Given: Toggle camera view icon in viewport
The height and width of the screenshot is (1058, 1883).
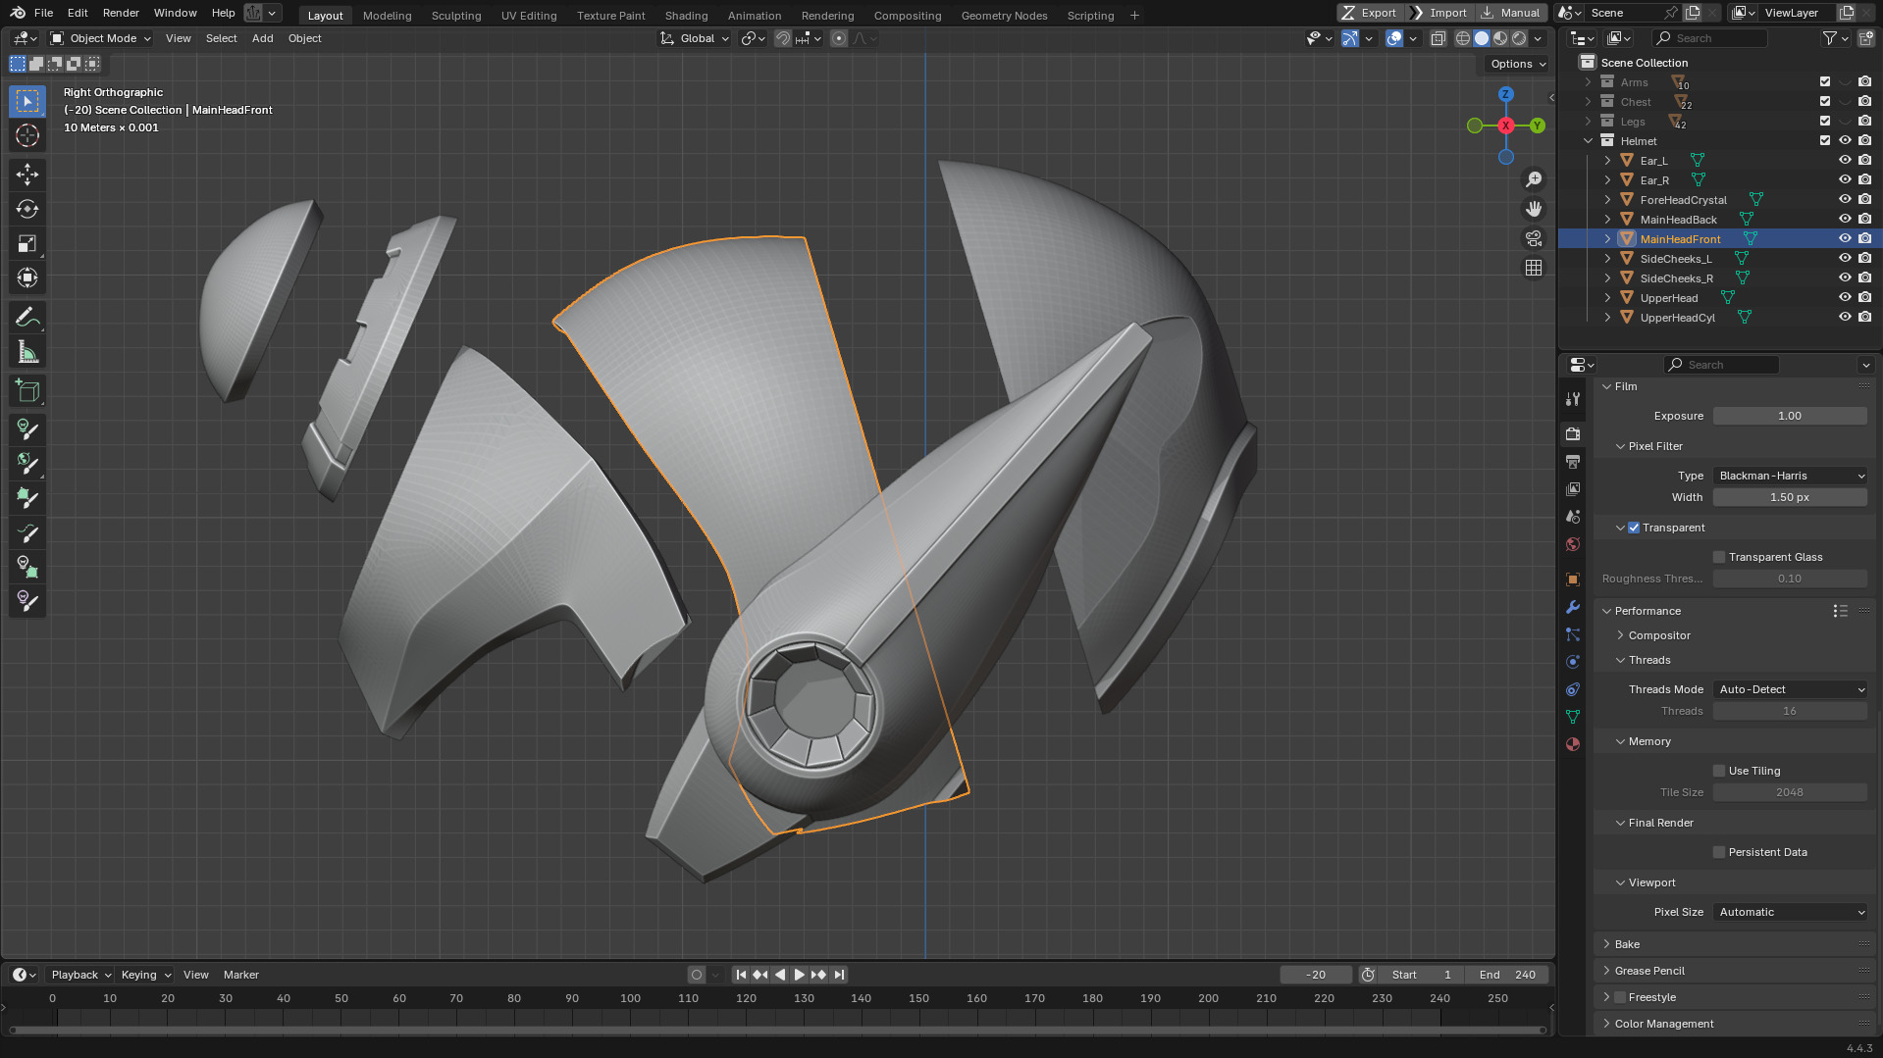Looking at the screenshot, I should pyautogui.click(x=1534, y=238).
